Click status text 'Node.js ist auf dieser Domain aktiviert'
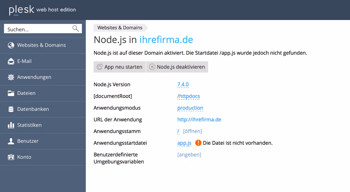Screen dimensions: 350x192 click(x=139, y=53)
